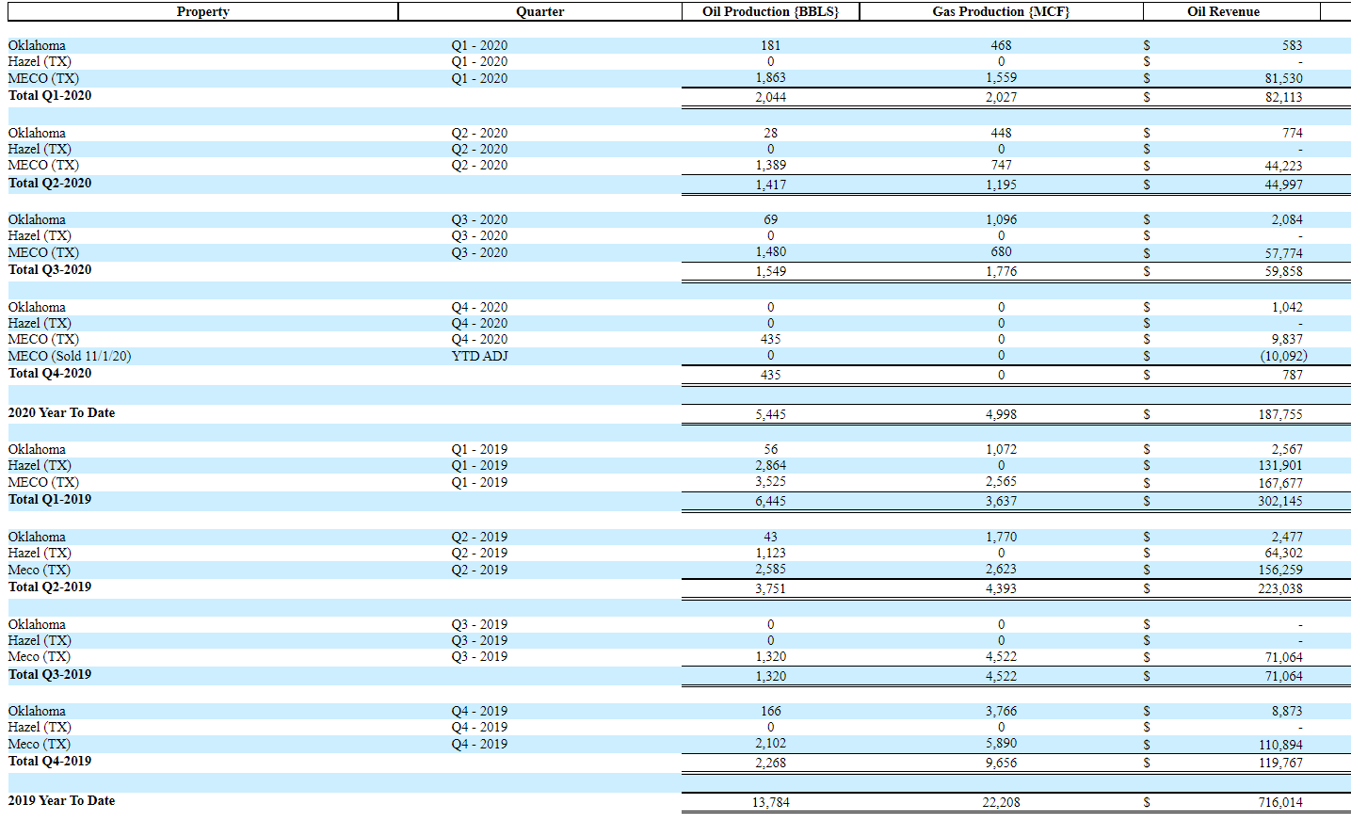
Task: Select the 4,998 gas production value
Action: 1001,414
